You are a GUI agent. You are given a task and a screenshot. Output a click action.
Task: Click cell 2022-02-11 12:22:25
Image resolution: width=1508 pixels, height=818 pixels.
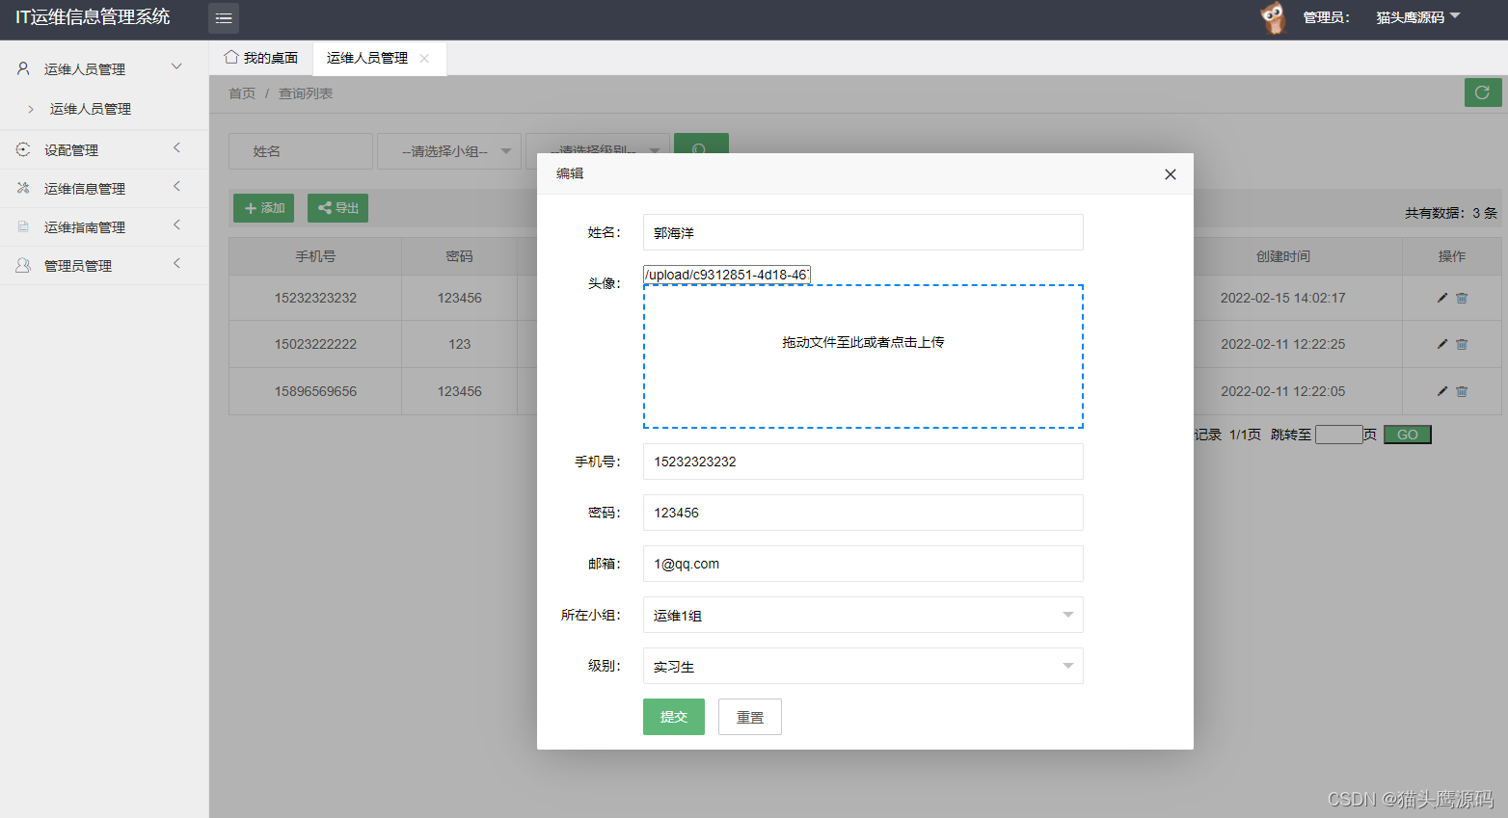pyautogui.click(x=1283, y=344)
